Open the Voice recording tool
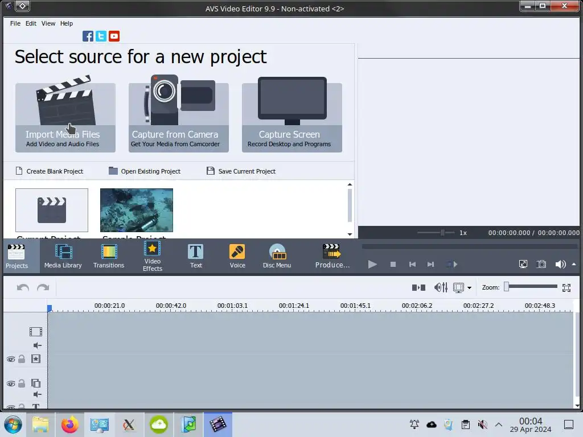The image size is (583, 437). [237, 257]
